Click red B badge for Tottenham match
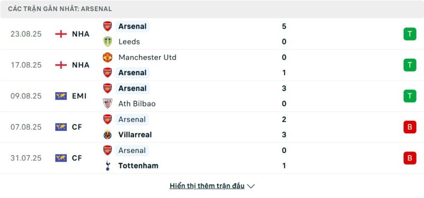Viewport: 424px width, 198px height. point(410,158)
